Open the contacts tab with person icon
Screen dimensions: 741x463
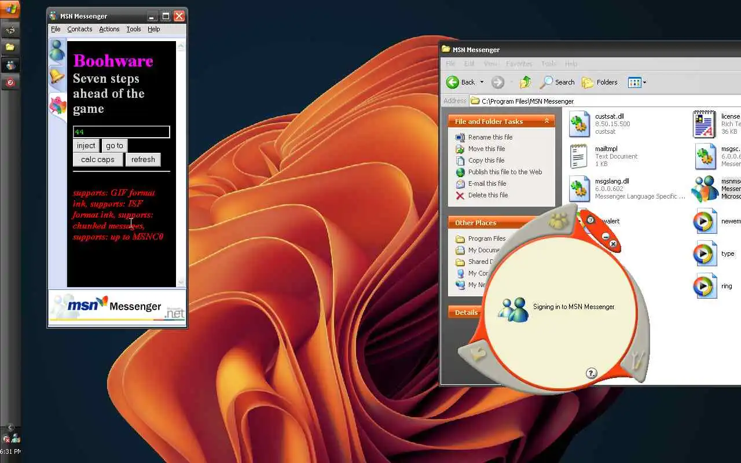click(57, 51)
